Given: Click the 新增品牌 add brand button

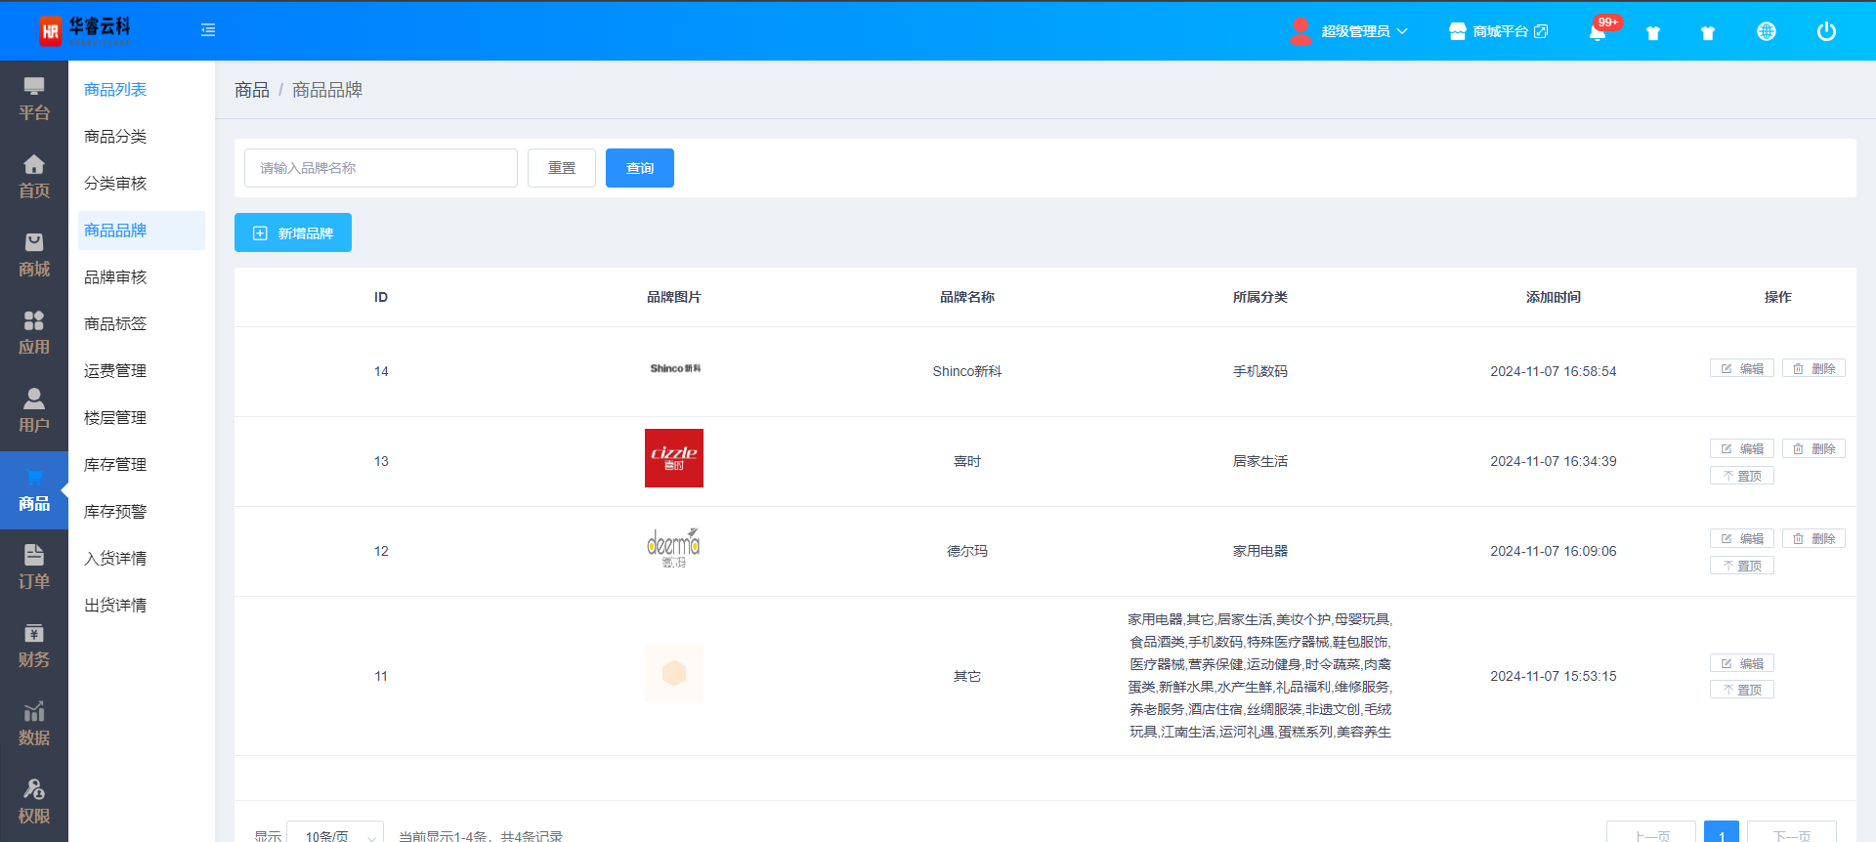Looking at the screenshot, I should tap(293, 232).
